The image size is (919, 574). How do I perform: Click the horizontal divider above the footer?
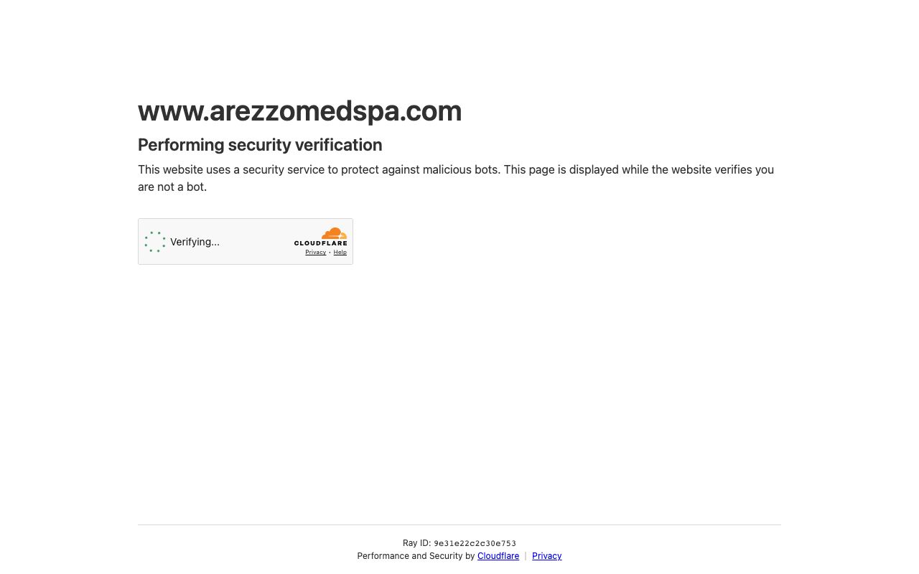tap(459, 524)
